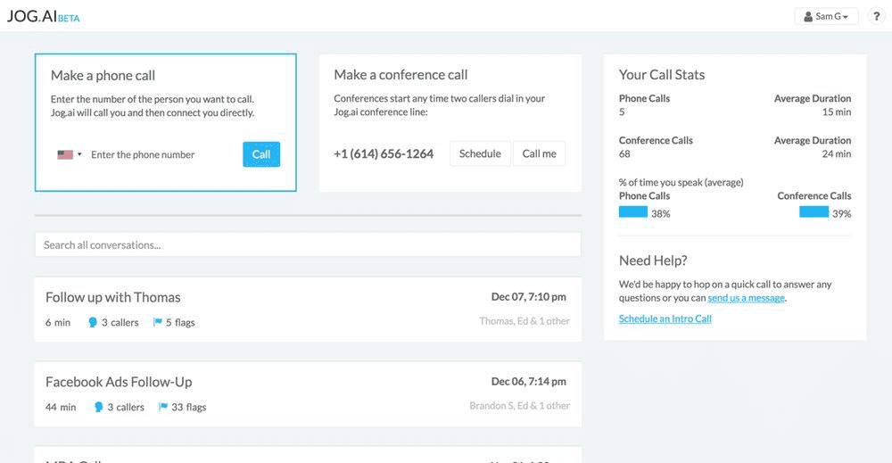Click the 'Dec 06, 7:14 pm' timestamp

tap(528, 382)
